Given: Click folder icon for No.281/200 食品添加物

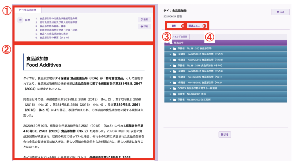Looking at the screenshot, I should point(175,48).
